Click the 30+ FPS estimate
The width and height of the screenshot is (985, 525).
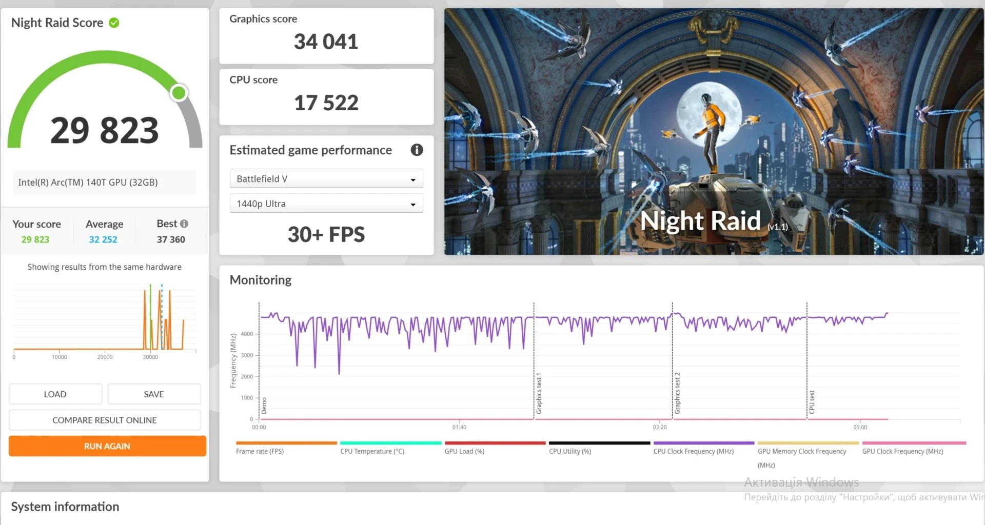point(326,234)
